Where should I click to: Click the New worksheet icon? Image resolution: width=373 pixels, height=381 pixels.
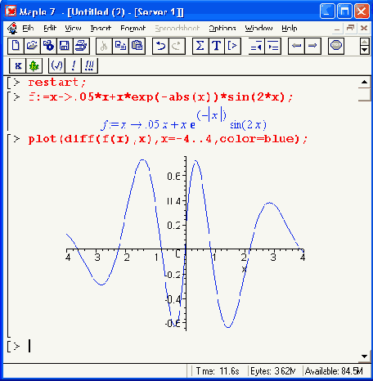pyautogui.click(x=16, y=46)
